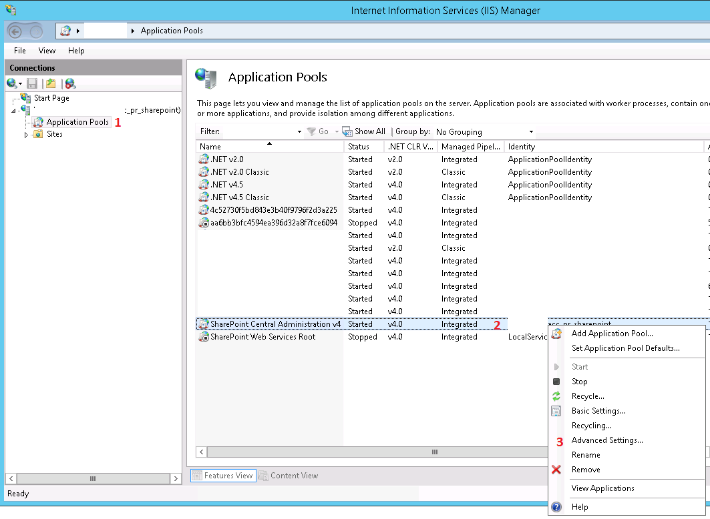710x519 pixels.
Task: Click the Show All button
Action: click(x=364, y=131)
